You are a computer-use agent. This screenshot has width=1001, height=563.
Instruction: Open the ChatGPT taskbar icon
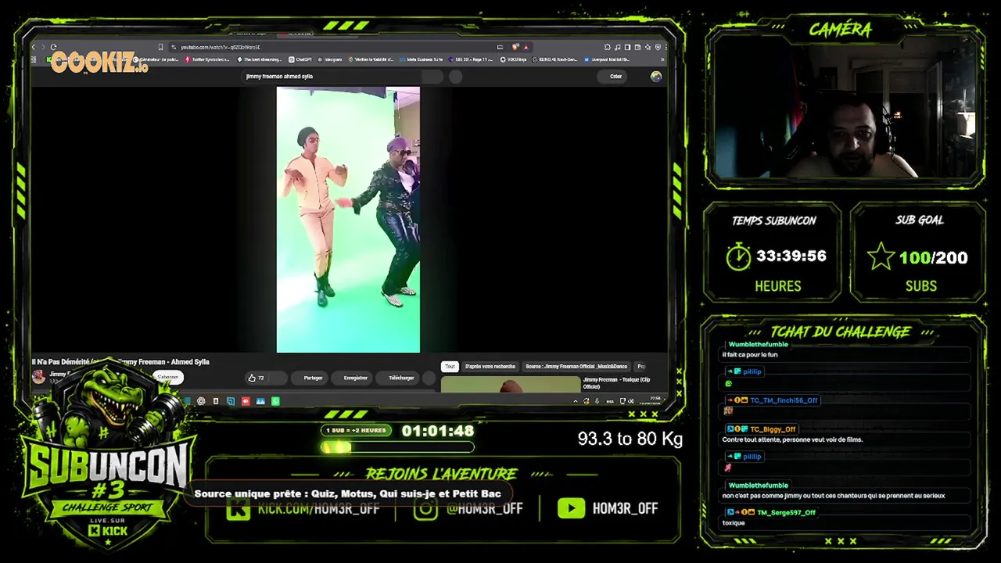[201, 401]
